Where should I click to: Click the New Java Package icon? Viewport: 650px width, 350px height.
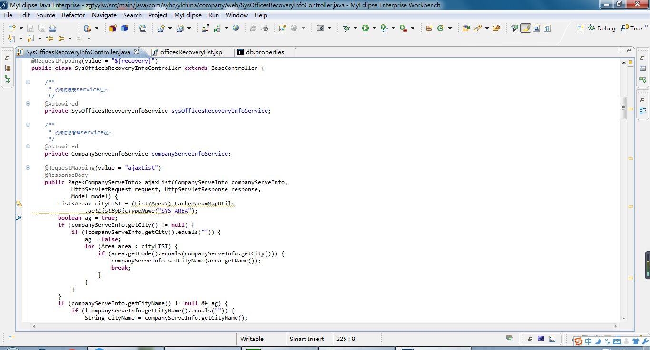pyautogui.click(x=429, y=29)
